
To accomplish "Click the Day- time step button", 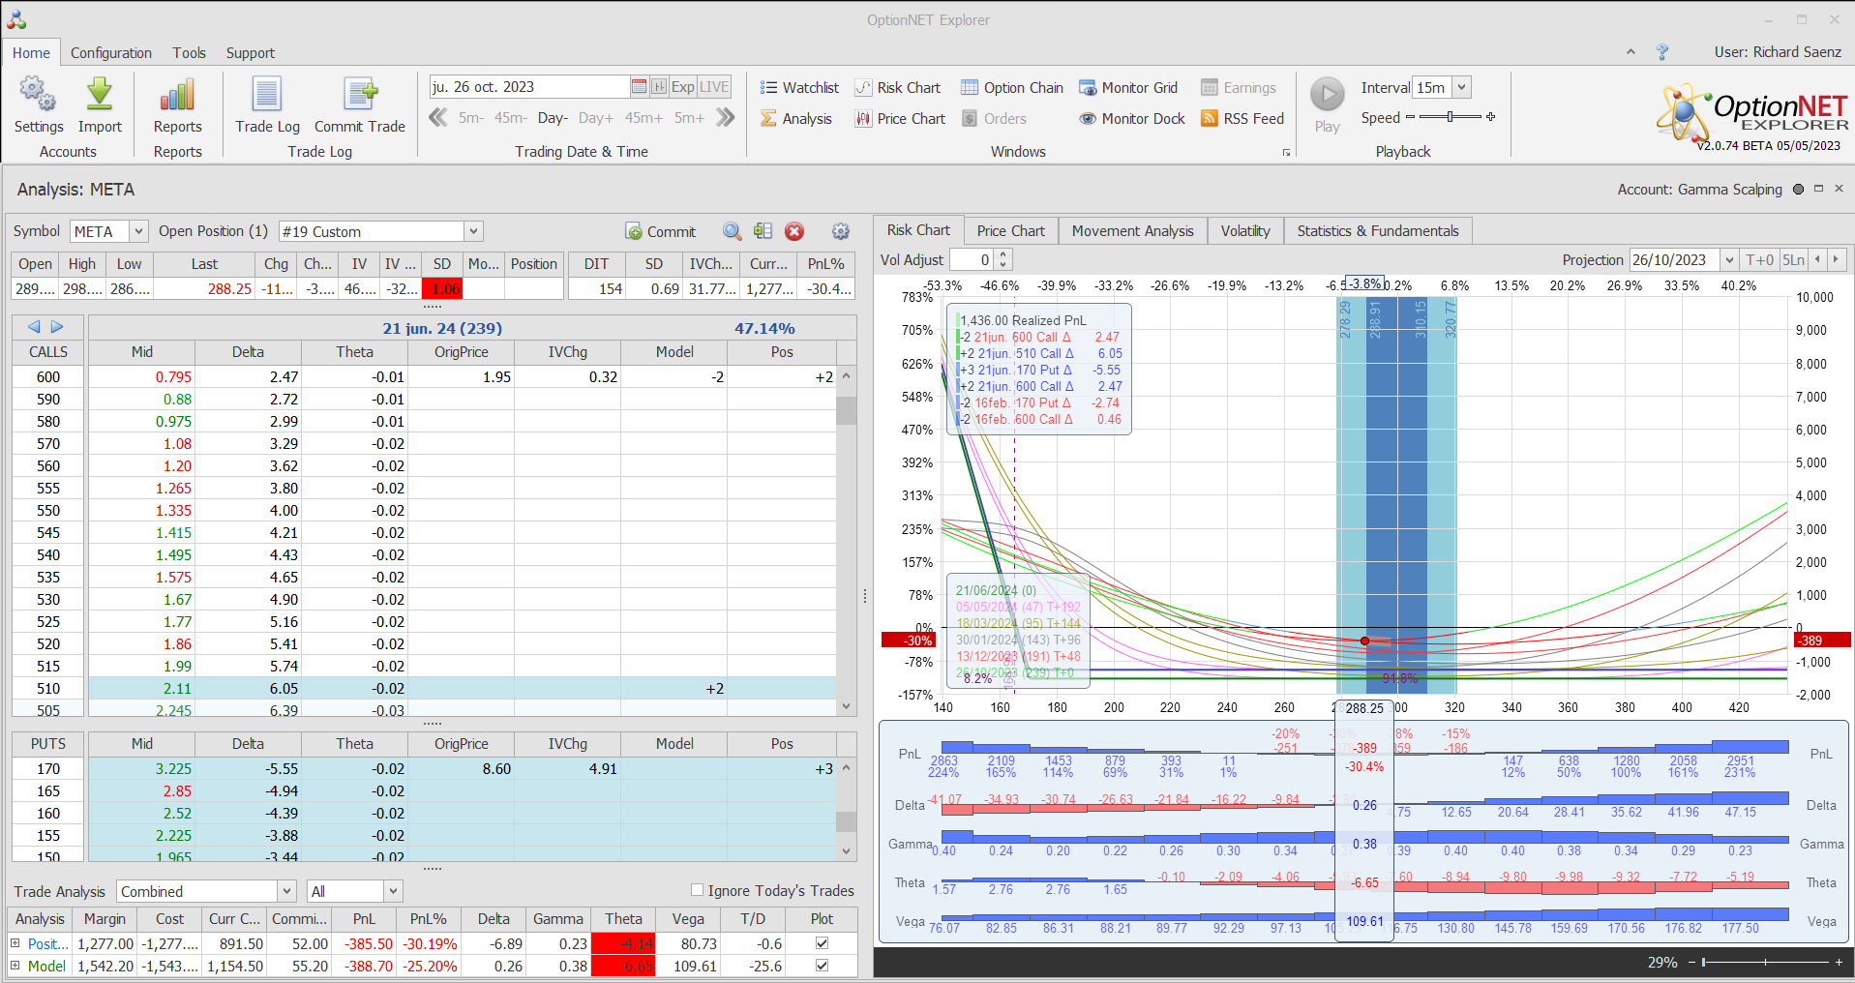I will [553, 117].
